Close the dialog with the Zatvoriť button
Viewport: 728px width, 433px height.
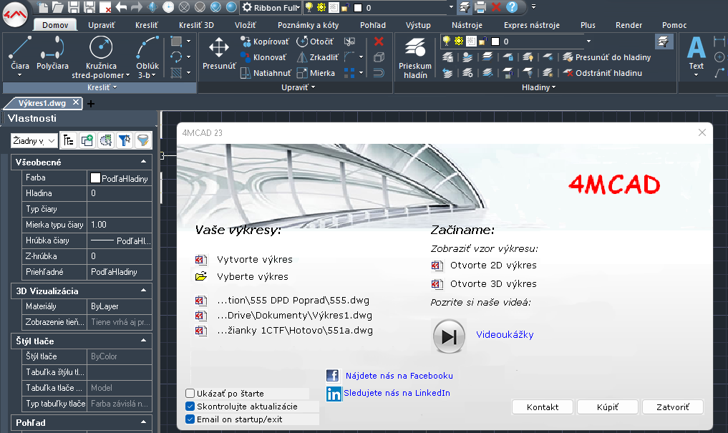[673, 407]
